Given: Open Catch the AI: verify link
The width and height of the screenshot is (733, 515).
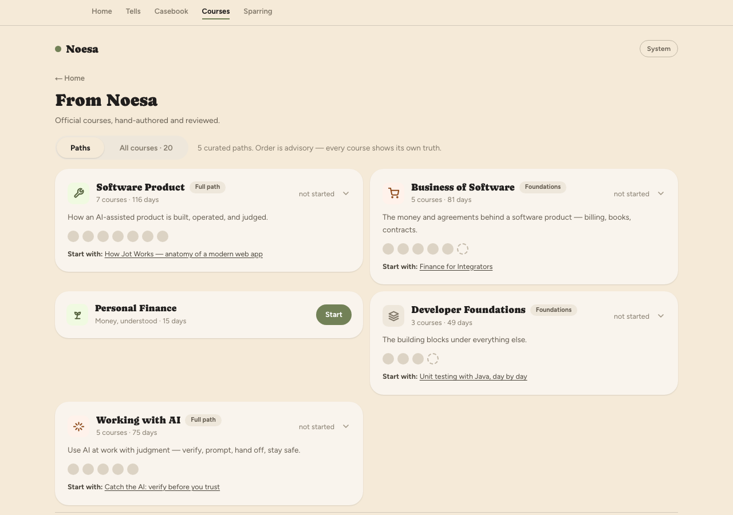Looking at the screenshot, I should [x=162, y=487].
